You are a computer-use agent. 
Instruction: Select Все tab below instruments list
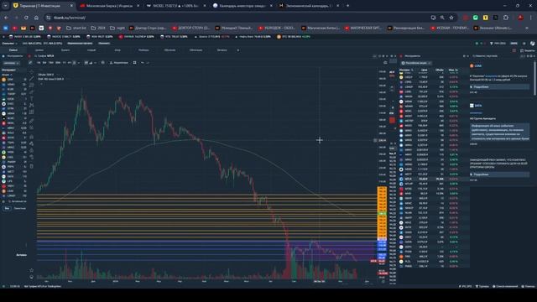pos(7,208)
